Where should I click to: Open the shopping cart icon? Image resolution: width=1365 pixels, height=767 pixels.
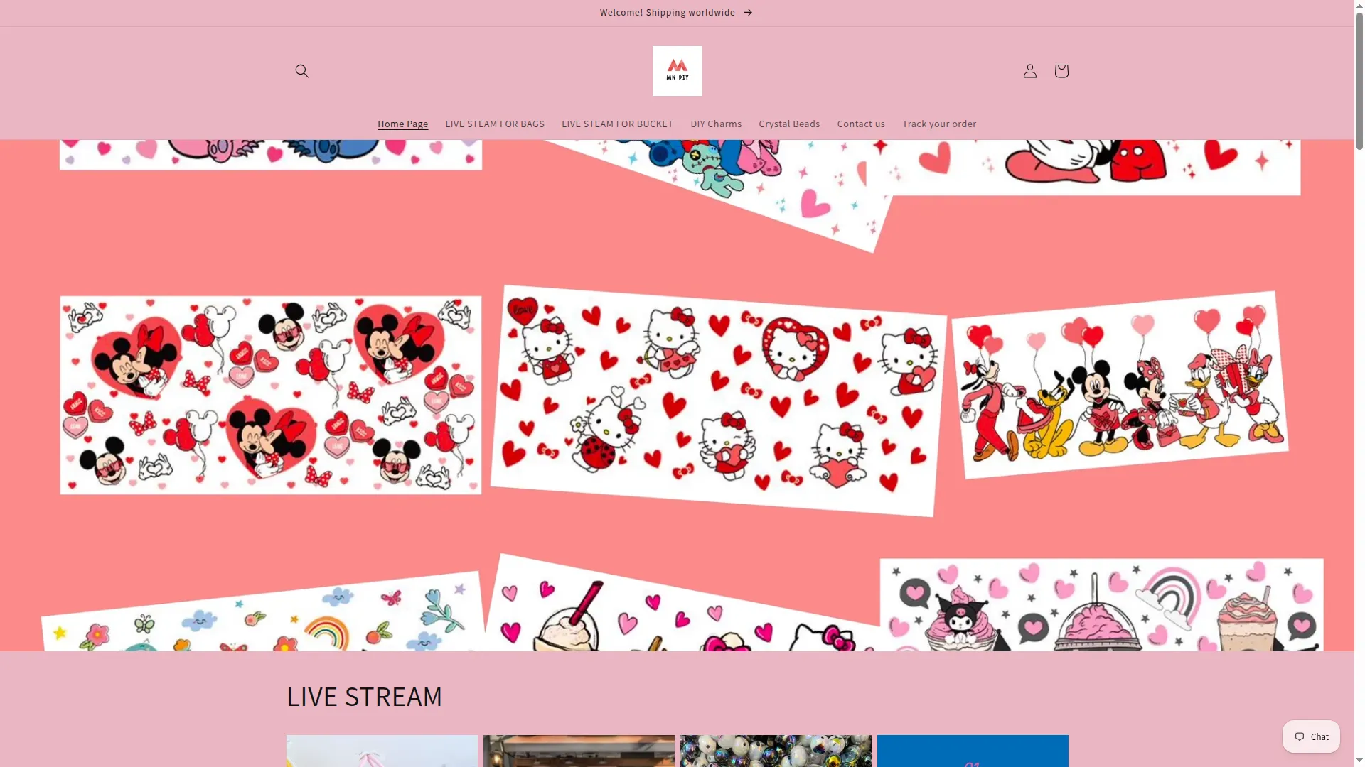[x=1061, y=71]
